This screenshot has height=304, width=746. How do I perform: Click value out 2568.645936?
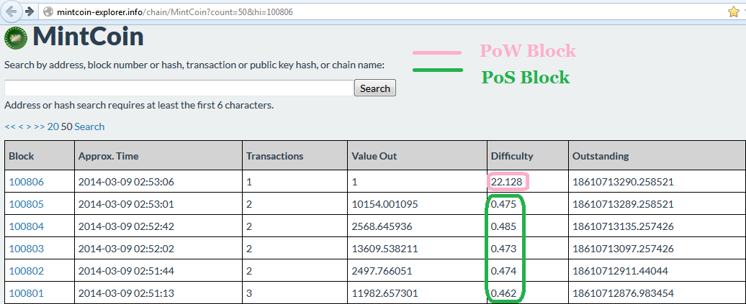[x=382, y=226]
